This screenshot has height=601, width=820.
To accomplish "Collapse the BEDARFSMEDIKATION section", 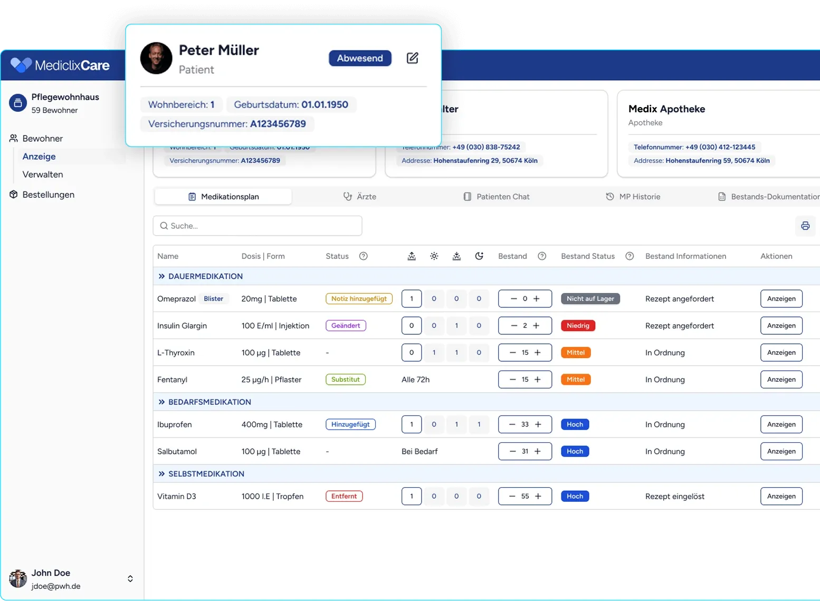I will click(x=161, y=402).
